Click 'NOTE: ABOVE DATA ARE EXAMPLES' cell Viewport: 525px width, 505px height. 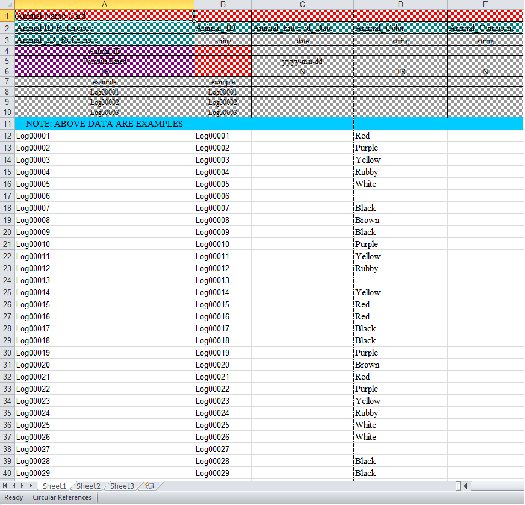[x=105, y=124]
